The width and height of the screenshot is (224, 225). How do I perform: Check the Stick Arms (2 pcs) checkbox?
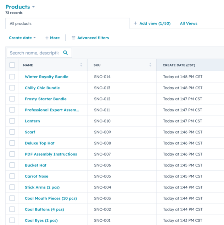coord(12,187)
